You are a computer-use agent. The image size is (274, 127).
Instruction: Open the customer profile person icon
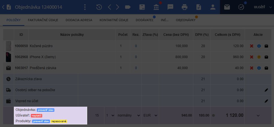[x=213, y=7]
